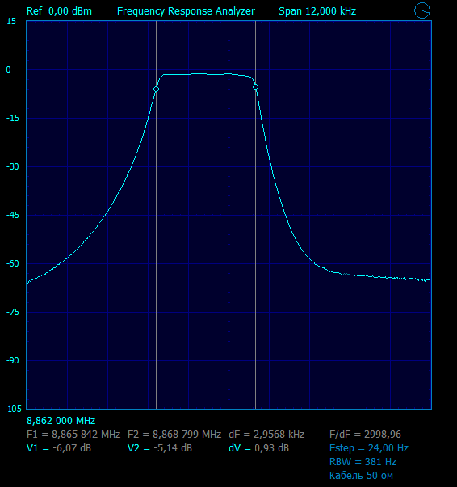This screenshot has width=457, height=487.
Task: Click the F/dF = 2998,96 readout
Action: [x=365, y=435]
